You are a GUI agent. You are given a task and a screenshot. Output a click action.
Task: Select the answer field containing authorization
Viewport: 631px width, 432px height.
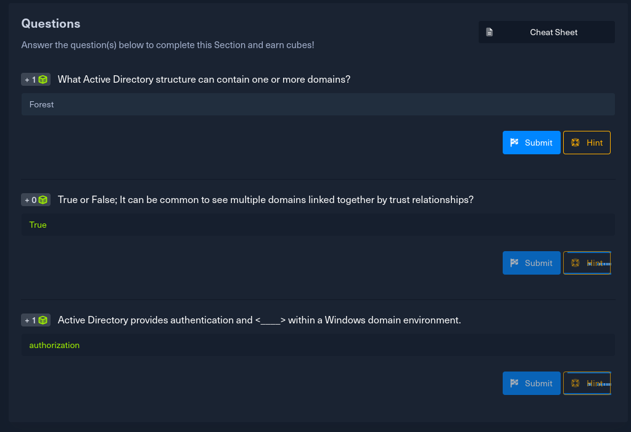tap(318, 345)
